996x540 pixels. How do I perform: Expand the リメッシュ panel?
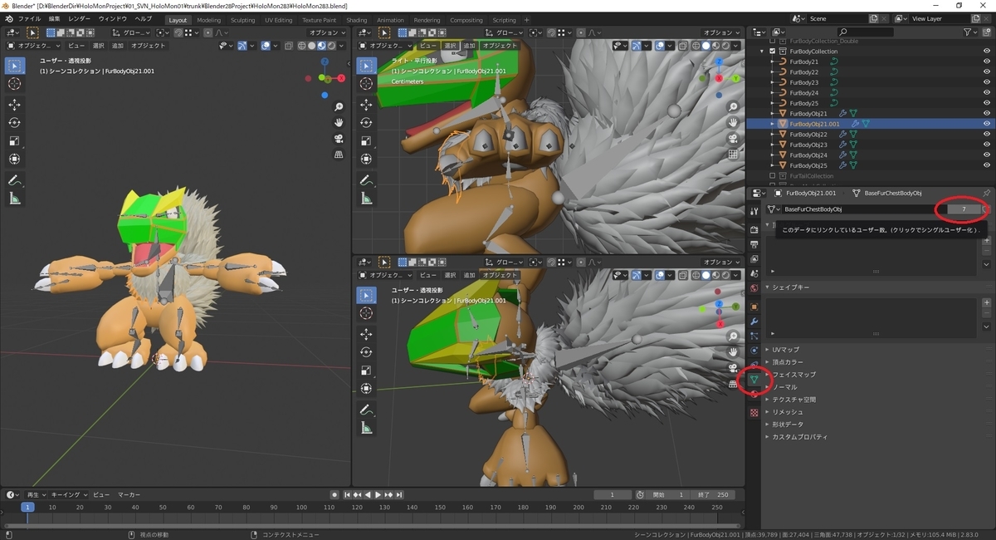(788, 412)
